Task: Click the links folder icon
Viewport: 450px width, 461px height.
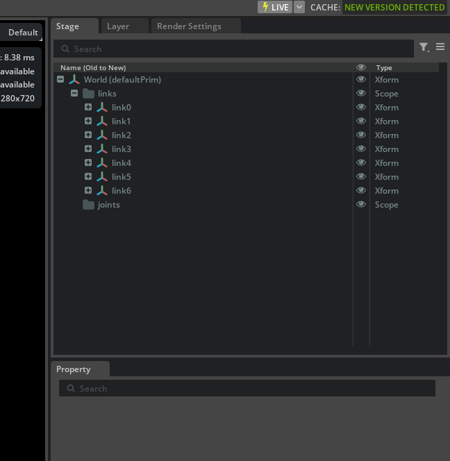Action: [88, 94]
